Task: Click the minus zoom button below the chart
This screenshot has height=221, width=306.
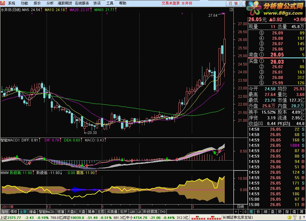Action: point(241,212)
